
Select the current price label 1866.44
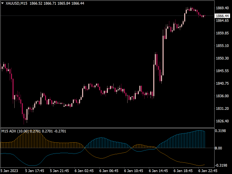point(222,16)
